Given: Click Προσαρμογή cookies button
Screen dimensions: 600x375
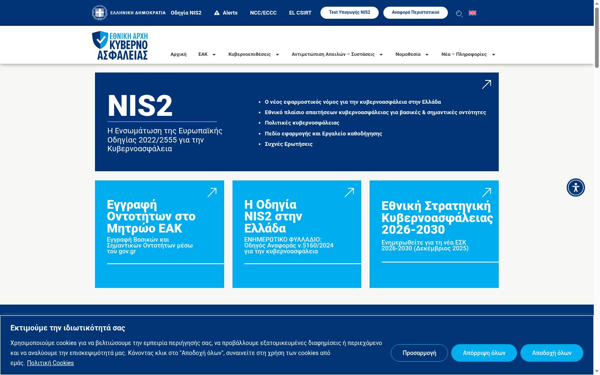Looking at the screenshot, I should [419, 353].
